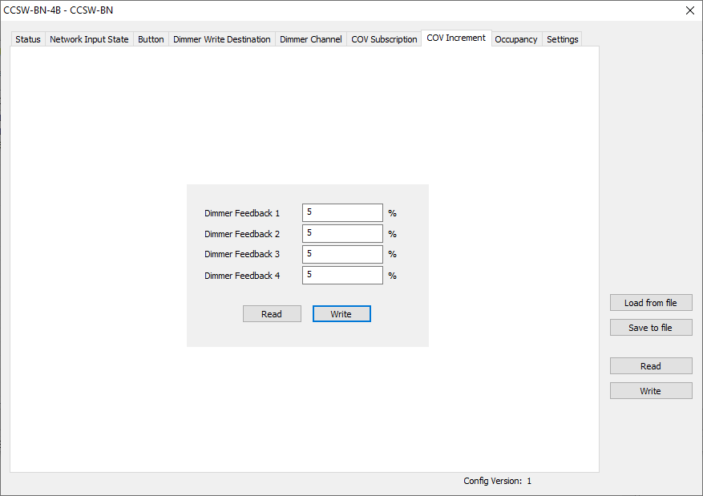Select the Button tab
The height and width of the screenshot is (496, 703).
point(151,39)
